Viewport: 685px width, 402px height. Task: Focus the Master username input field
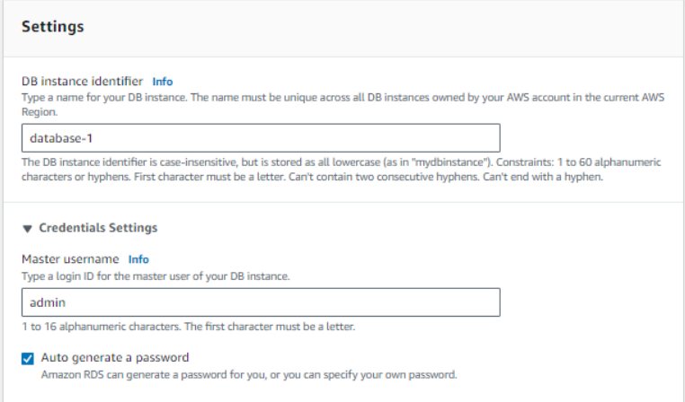click(x=261, y=302)
